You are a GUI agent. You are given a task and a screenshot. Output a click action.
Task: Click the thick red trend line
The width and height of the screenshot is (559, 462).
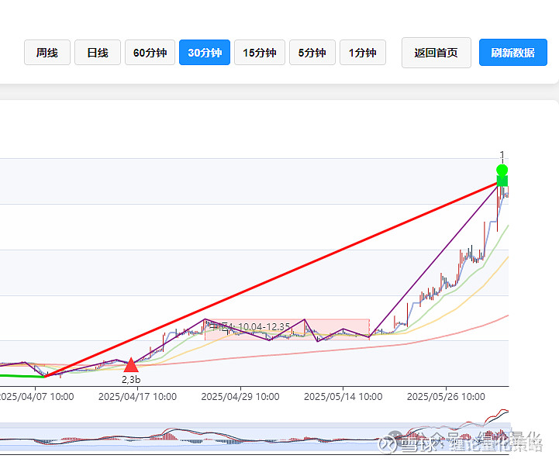tap(271, 280)
